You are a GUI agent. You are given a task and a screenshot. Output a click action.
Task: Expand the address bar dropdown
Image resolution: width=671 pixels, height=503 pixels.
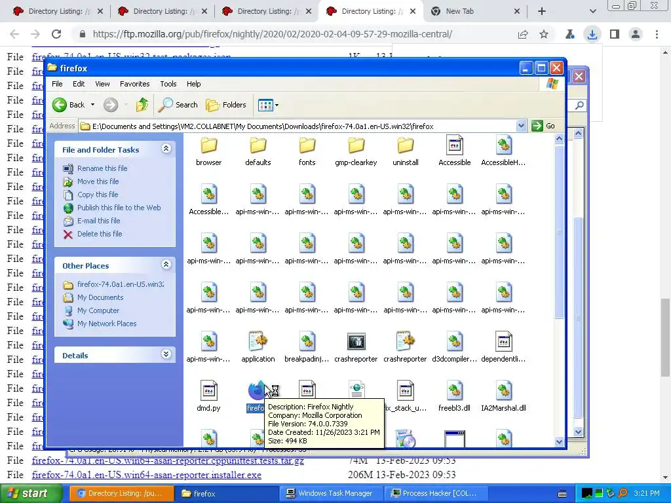(521, 126)
